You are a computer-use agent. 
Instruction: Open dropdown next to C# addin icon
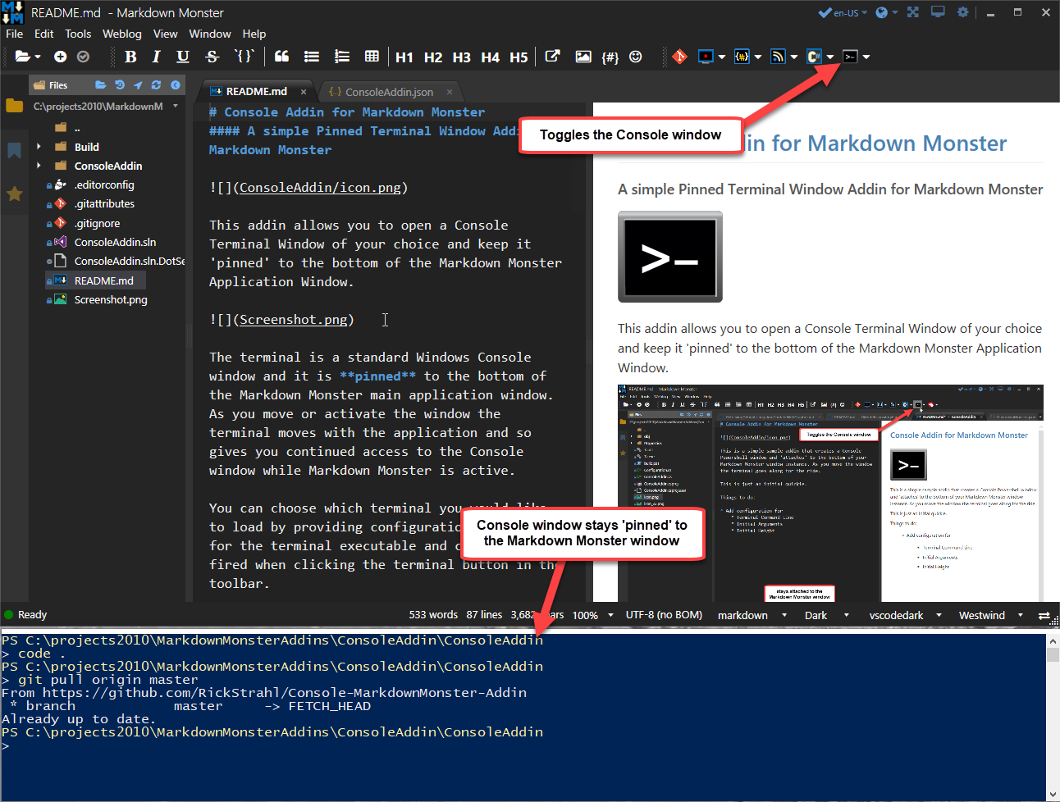pyautogui.click(x=830, y=57)
